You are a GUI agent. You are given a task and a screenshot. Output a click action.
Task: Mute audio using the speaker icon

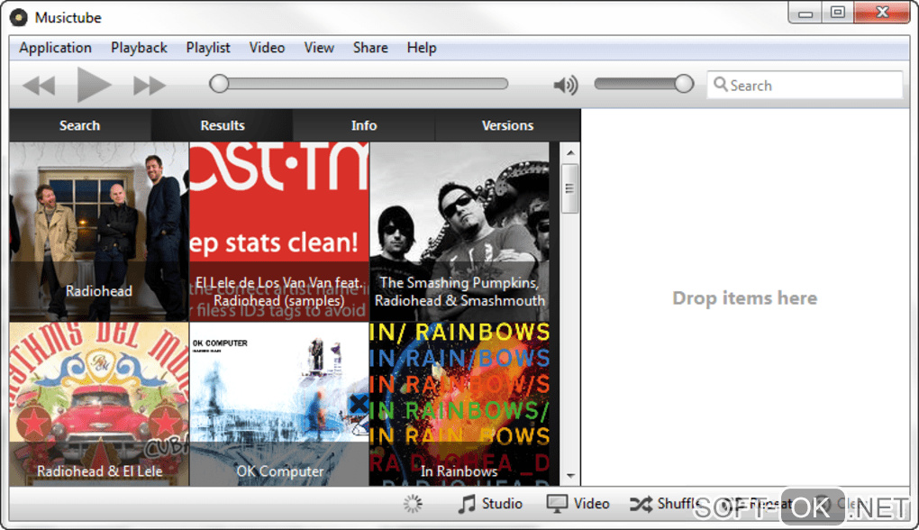click(566, 85)
